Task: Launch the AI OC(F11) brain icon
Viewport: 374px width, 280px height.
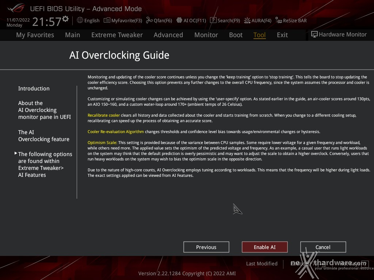Action: [179, 20]
